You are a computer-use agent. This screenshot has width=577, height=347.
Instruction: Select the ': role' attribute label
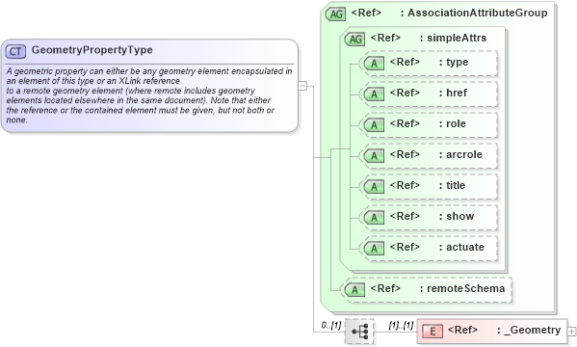452,123
